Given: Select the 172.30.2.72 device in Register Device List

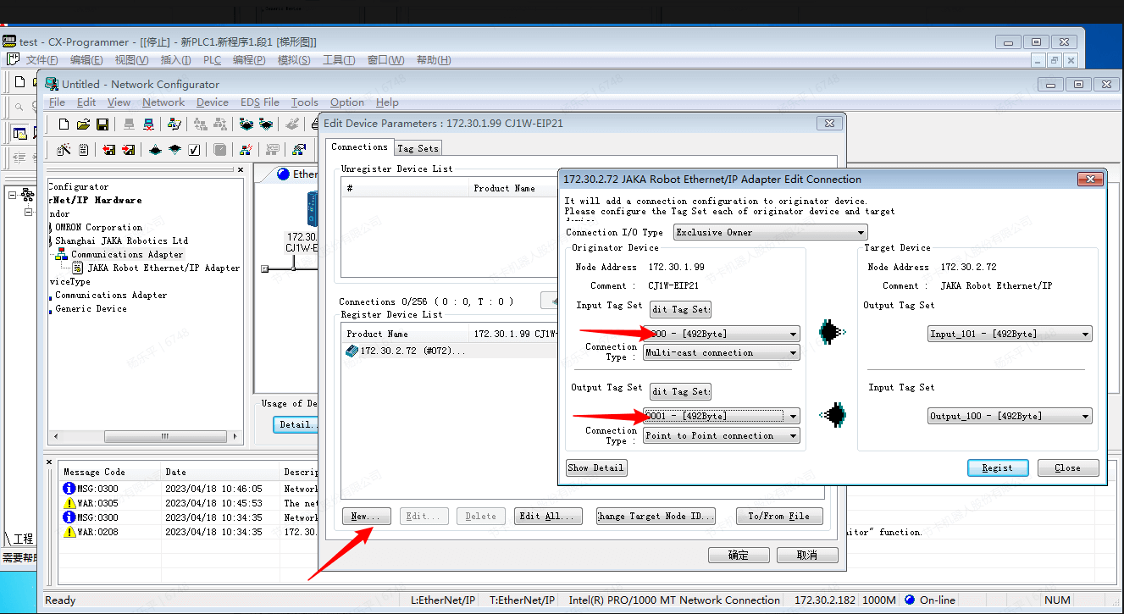Looking at the screenshot, I should (x=407, y=351).
